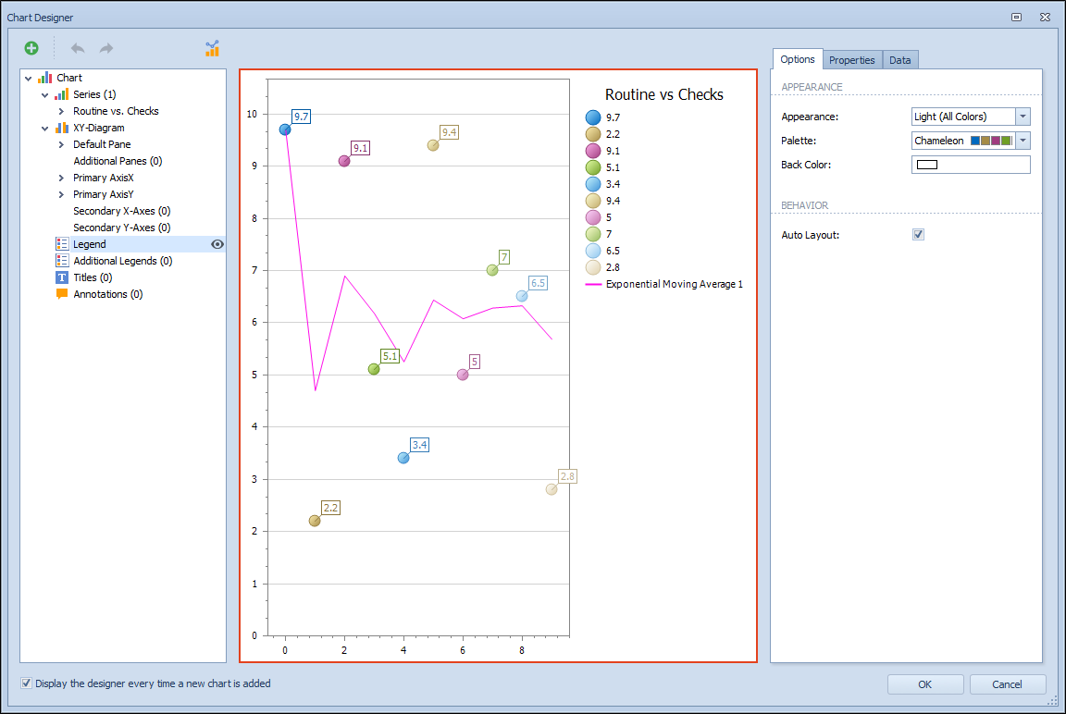Click the 3.4 data point on chart
The width and height of the screenshot is (1066, 714).
[403, 458]
